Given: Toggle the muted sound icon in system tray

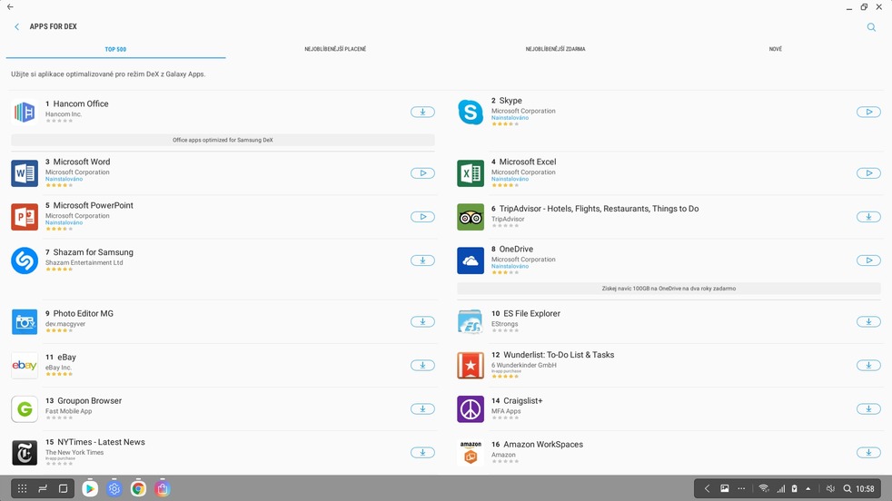Looking at the screenshot, I should 829,488.
